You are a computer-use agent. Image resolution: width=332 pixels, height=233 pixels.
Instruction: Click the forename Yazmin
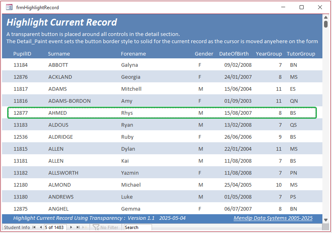(130, 173)
